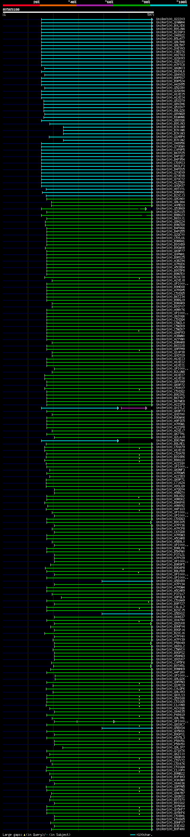This screenshot has height=837, width=190.
Task: Open hit UniRef100_O22203
Action: point(170,19)
